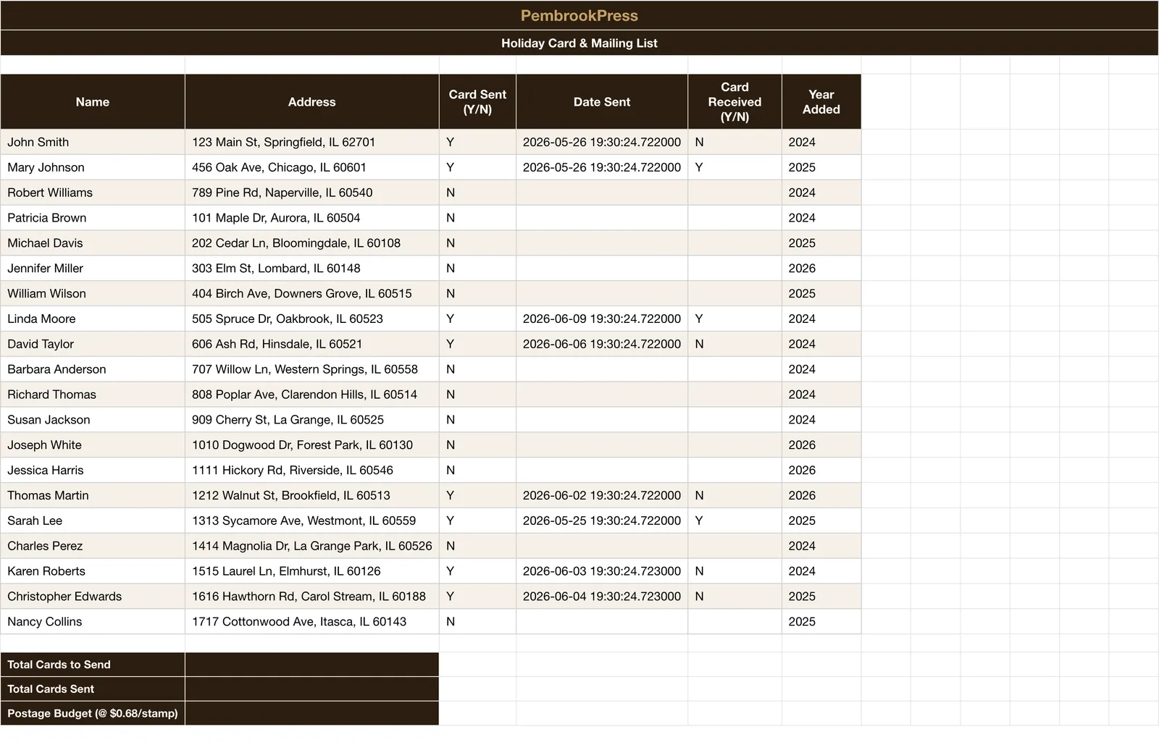The height and width of the screenshot is (745, 1159).
Task: Click address 1111 Hickory Rd, Riverside
Action: click(x=312, y=470)
